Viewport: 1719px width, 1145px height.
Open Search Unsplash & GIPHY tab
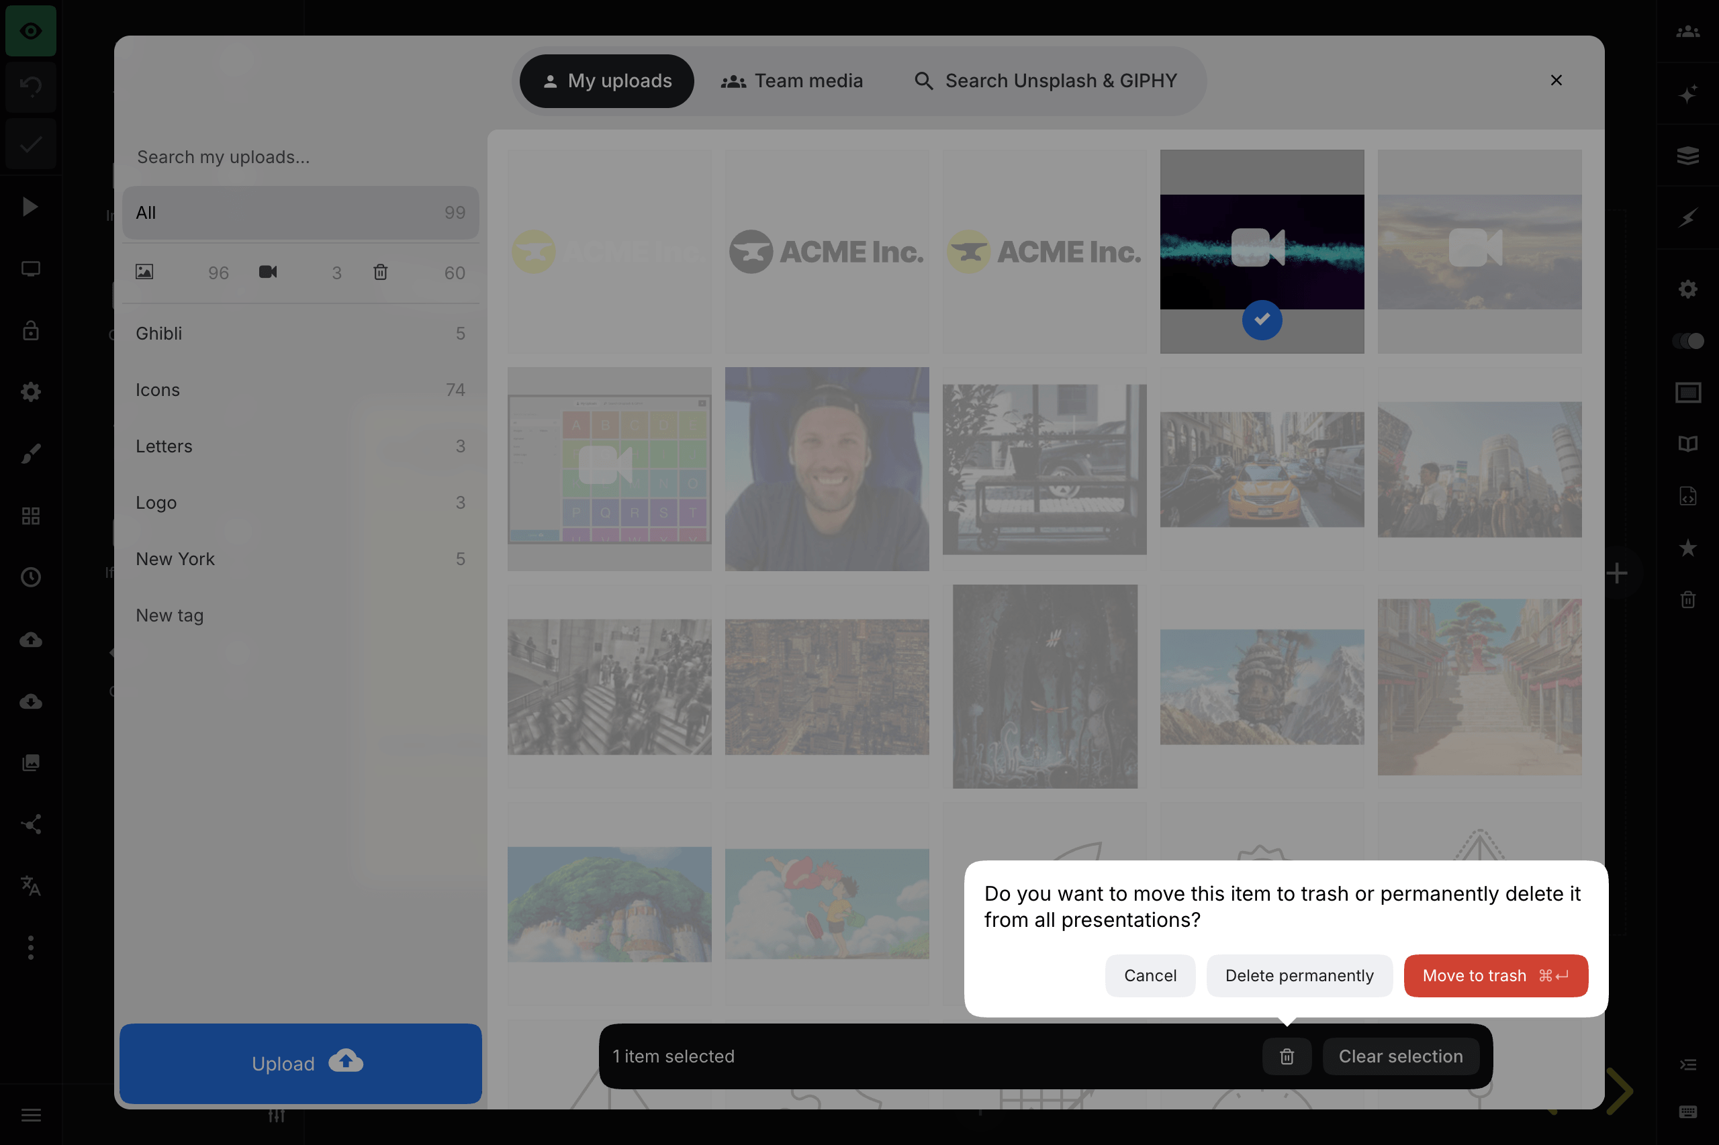[x=1046, y=81]
